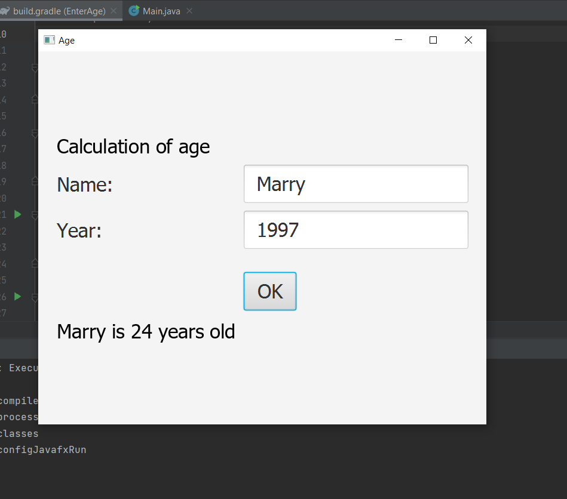Image resolution: width=567 pixels, height=499 pixels.
Task: Close the build.gradle (EnterAge) tab
Action: coord(114,11)
